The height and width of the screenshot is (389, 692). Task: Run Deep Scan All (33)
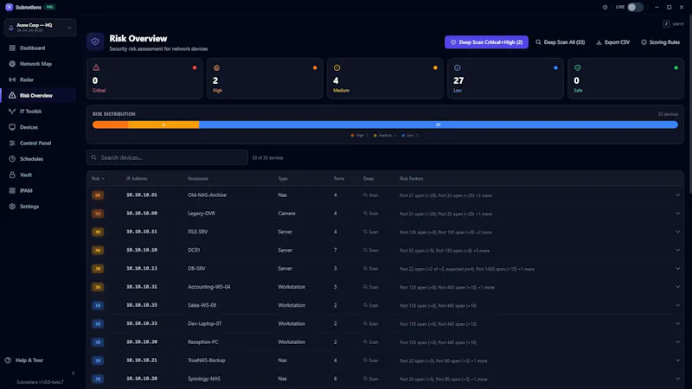(x=561, y=42)
